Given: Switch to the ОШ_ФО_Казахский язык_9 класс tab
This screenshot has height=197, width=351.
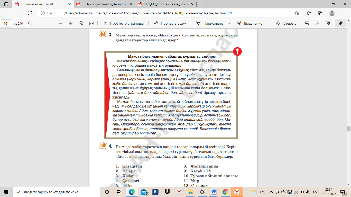Looking at the screenshot, I should click(167, 4).
